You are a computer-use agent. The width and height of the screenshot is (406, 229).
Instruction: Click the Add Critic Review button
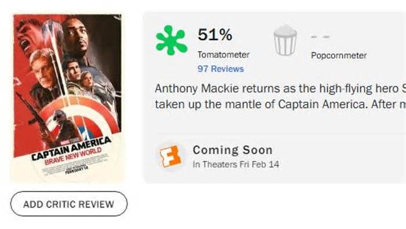69,204
